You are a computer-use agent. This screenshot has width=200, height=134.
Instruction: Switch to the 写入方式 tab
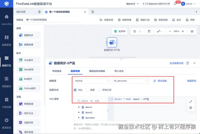(x=119, y=71)
